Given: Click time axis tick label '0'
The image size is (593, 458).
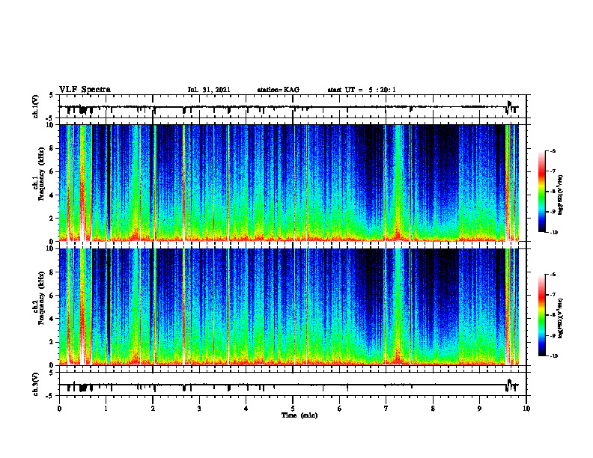Looking at the screenshot, I should point(59,409).
